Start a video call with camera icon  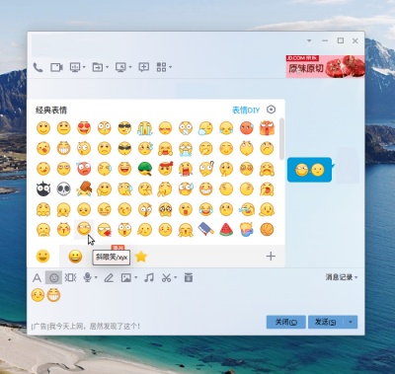[x=56, y=67]
